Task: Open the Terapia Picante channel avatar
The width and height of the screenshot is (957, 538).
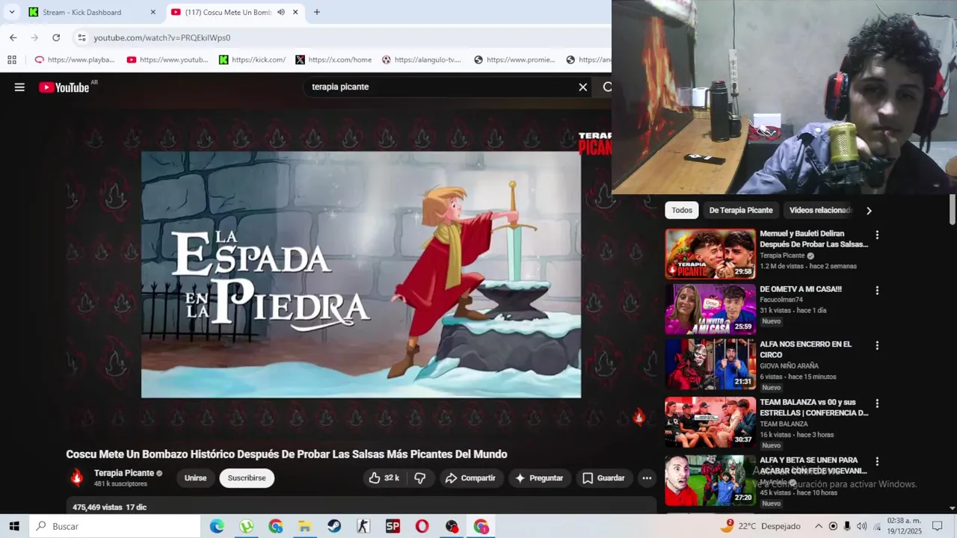Action: point(76,477)
